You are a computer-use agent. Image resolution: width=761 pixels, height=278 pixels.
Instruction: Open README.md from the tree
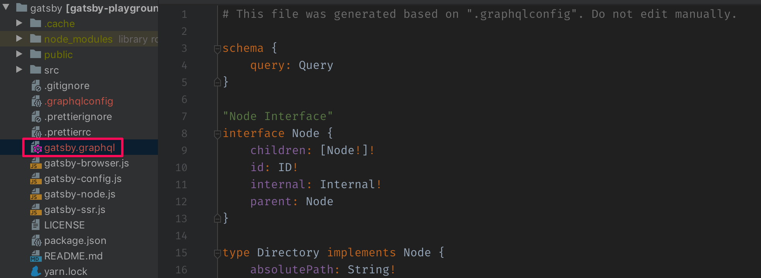[x=73, y=256]
